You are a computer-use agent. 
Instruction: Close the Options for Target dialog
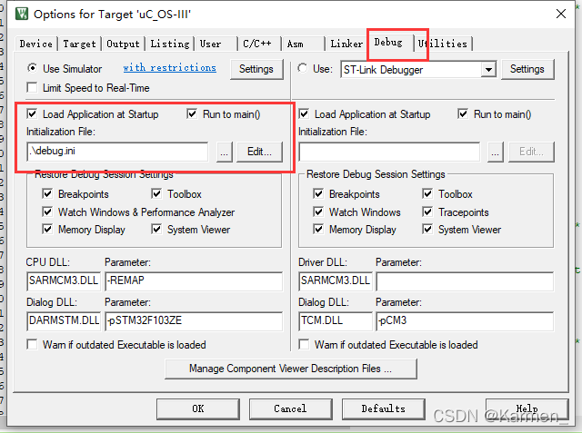561,15
